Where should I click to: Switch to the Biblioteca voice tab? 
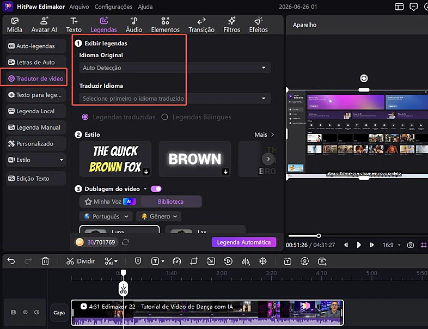coord(170,202)
